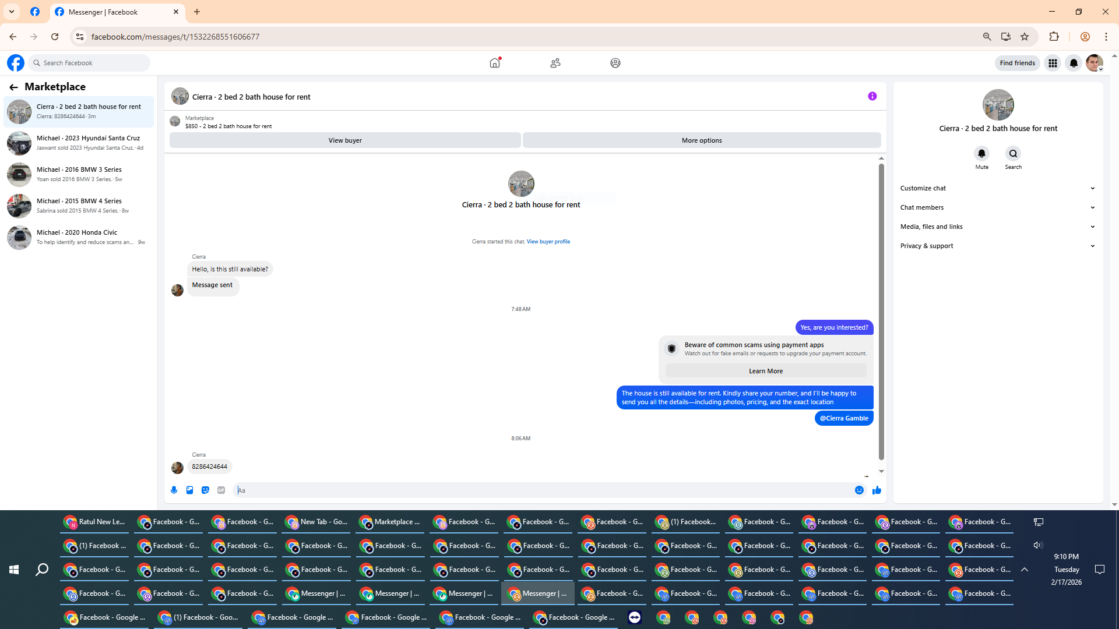Open the sticker picker icon
1119x629 pixels.
click(205, 490)
